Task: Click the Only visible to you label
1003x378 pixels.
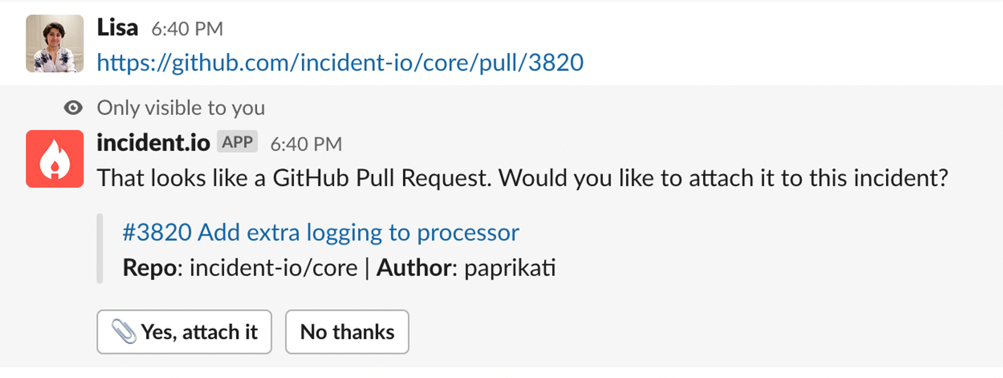Action: click(x=181, y=108)
